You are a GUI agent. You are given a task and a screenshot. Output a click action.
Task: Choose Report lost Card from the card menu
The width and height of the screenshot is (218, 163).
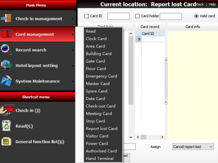[x=101, y=128]
